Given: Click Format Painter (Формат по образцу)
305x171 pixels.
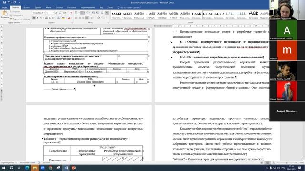Looking at the screenshot, I should [20, 19].
